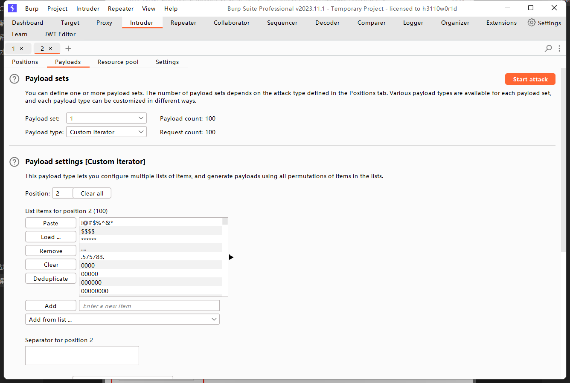Click the Deduplicate button
This screenshot has height=383, width=570.
point(51,279)
